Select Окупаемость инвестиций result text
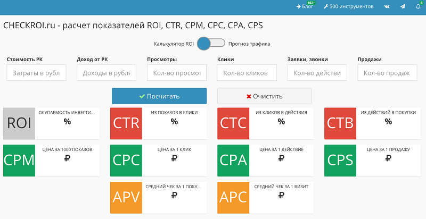Screen dimensions: 426x219 67,113
